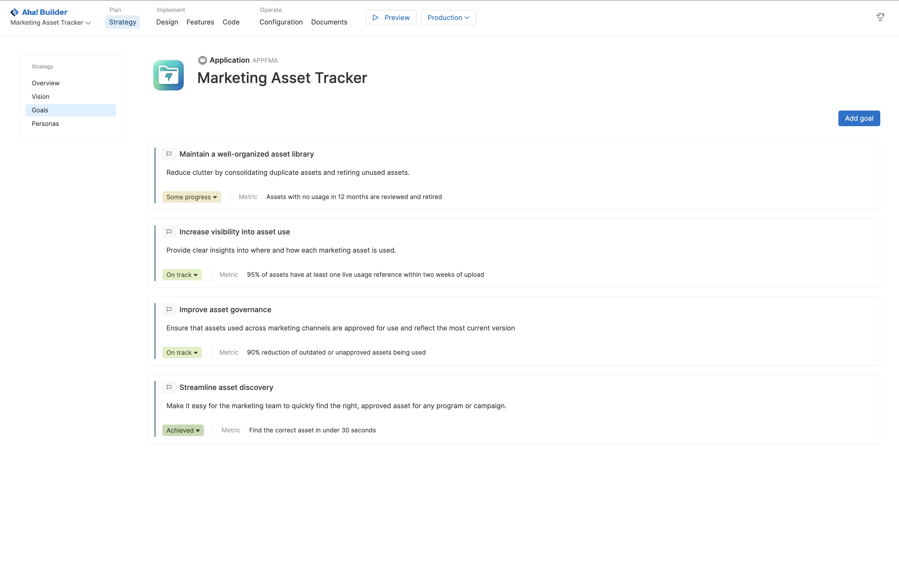
Task: Click flag icon for Increase visibility goal
Action: [169, 232]
